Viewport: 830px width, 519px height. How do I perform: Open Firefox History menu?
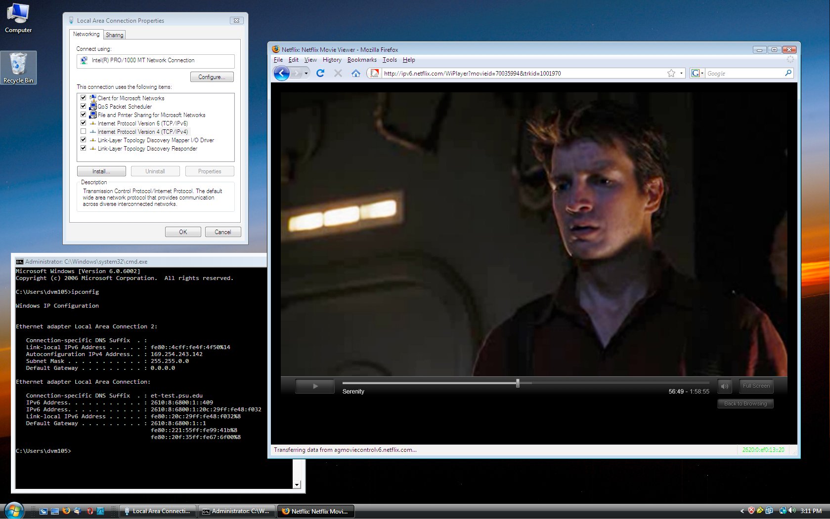[x=332, y=60]
